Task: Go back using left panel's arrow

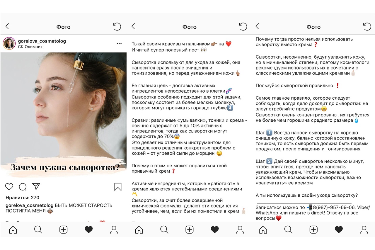Action: 7,27
